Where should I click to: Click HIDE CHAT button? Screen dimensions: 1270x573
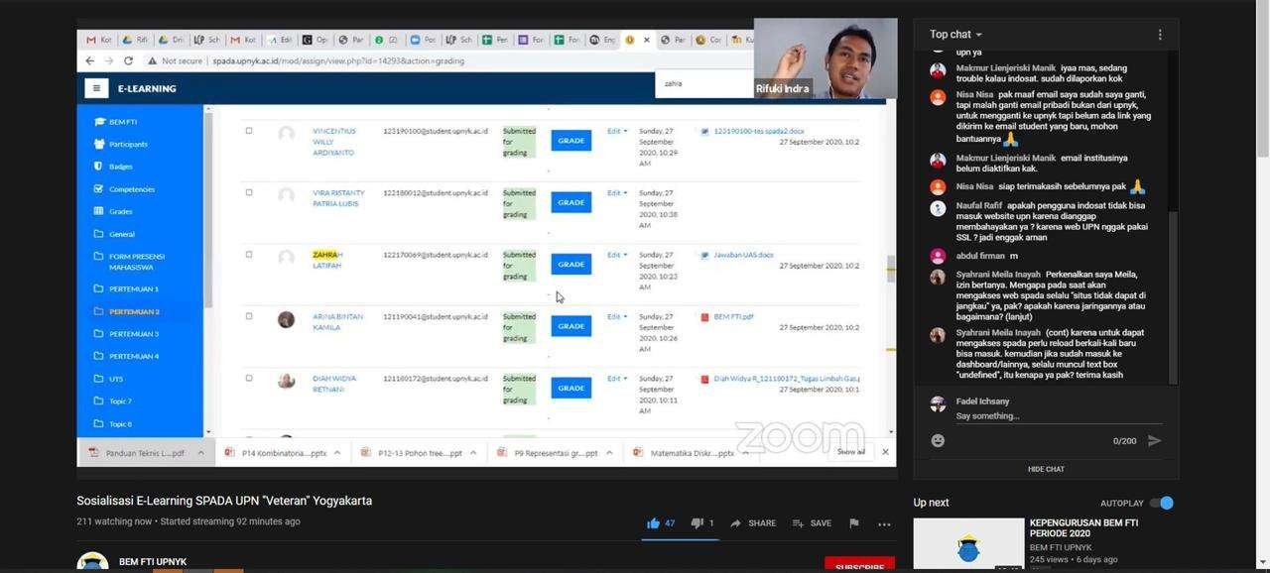pyautogui.click(x=1046, y=469)
